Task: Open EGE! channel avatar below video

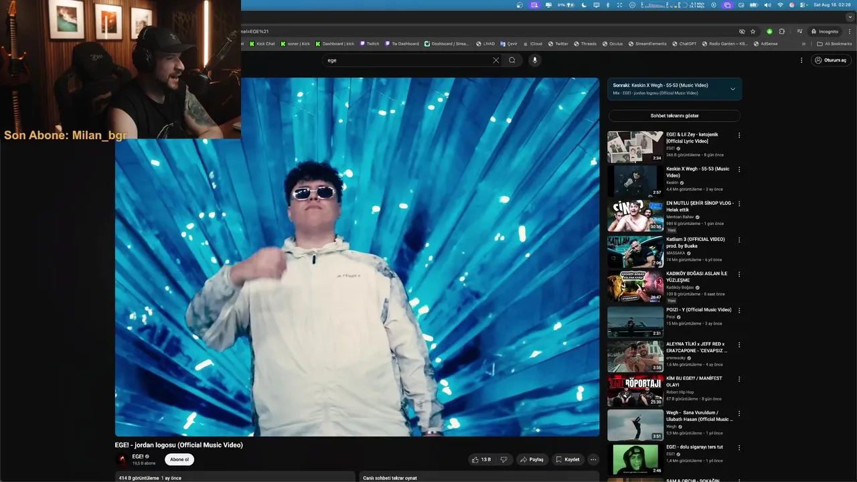Action: point(122,459)
